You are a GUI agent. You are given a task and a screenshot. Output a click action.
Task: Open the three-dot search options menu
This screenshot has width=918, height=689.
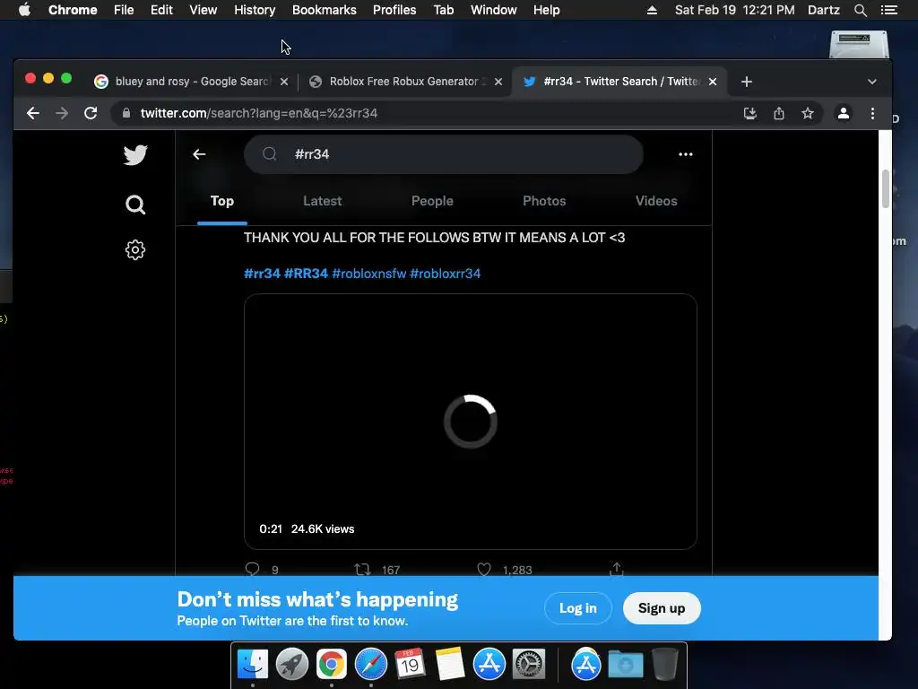[x=686, y=154]
